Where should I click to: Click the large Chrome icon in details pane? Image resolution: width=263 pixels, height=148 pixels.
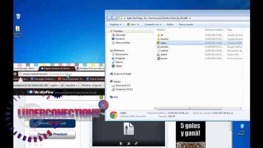(113, 115)
